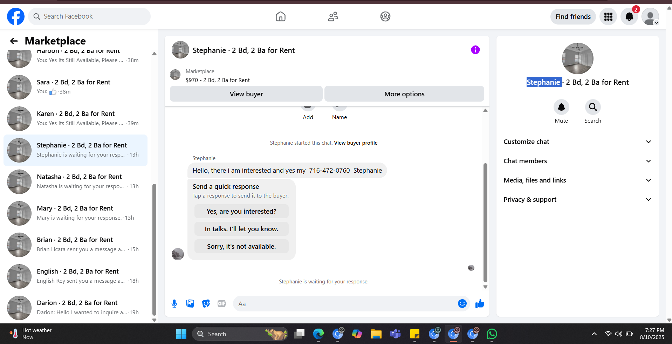Open the account profile avatar menu
This screenshot has height=344, width=672.
(650, 16)
